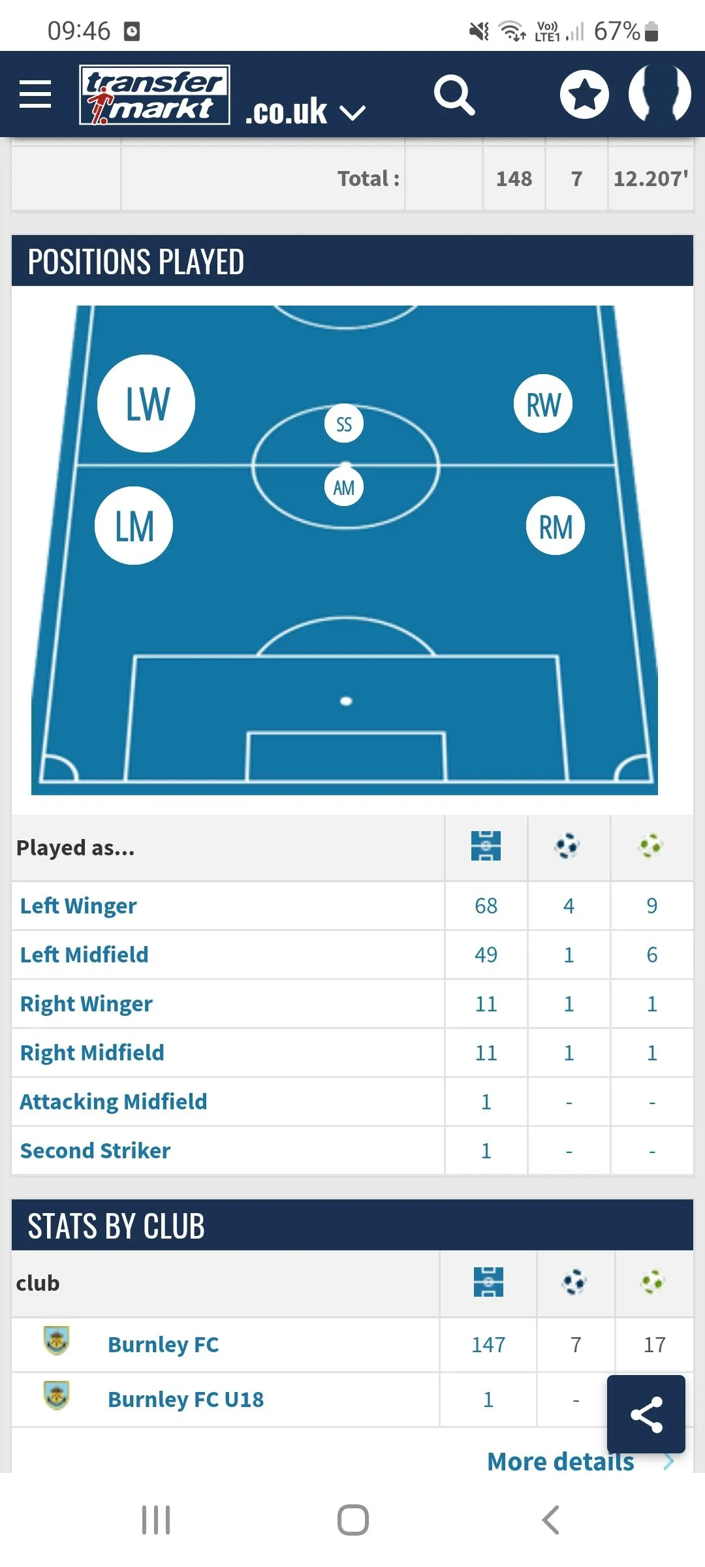Screen dimensions: 705x1567
Task: Open the Left Midfield position link
Action: coord(84,955)
